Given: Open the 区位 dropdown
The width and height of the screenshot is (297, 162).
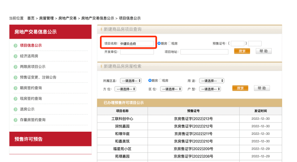Looking at the screenshot, I should 171,89.
